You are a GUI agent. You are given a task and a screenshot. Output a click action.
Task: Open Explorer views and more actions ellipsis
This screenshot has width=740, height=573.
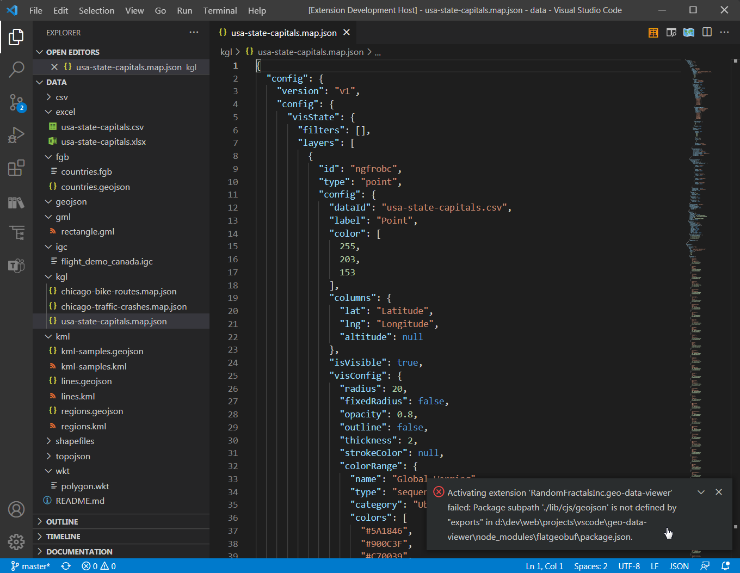tap(194, 33)
